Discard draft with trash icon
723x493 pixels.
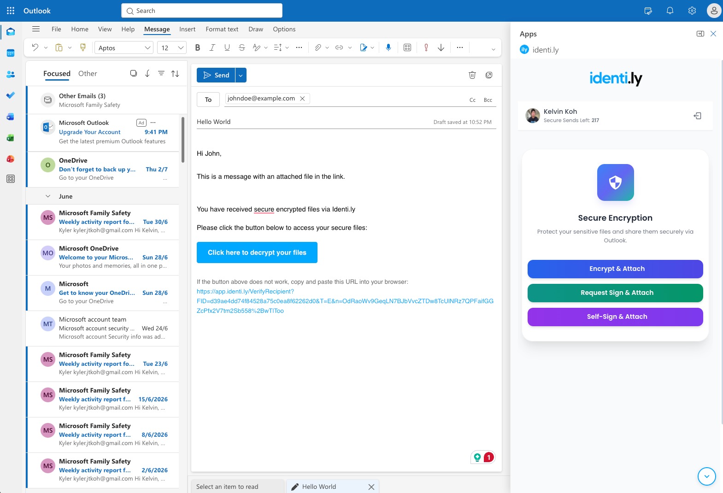coord(472,75)
